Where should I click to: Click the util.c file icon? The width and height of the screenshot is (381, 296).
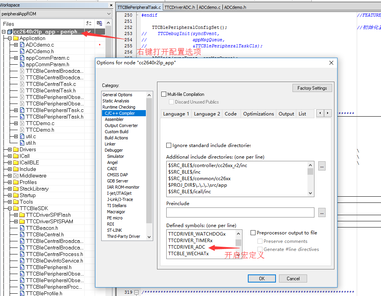point(22,137)
